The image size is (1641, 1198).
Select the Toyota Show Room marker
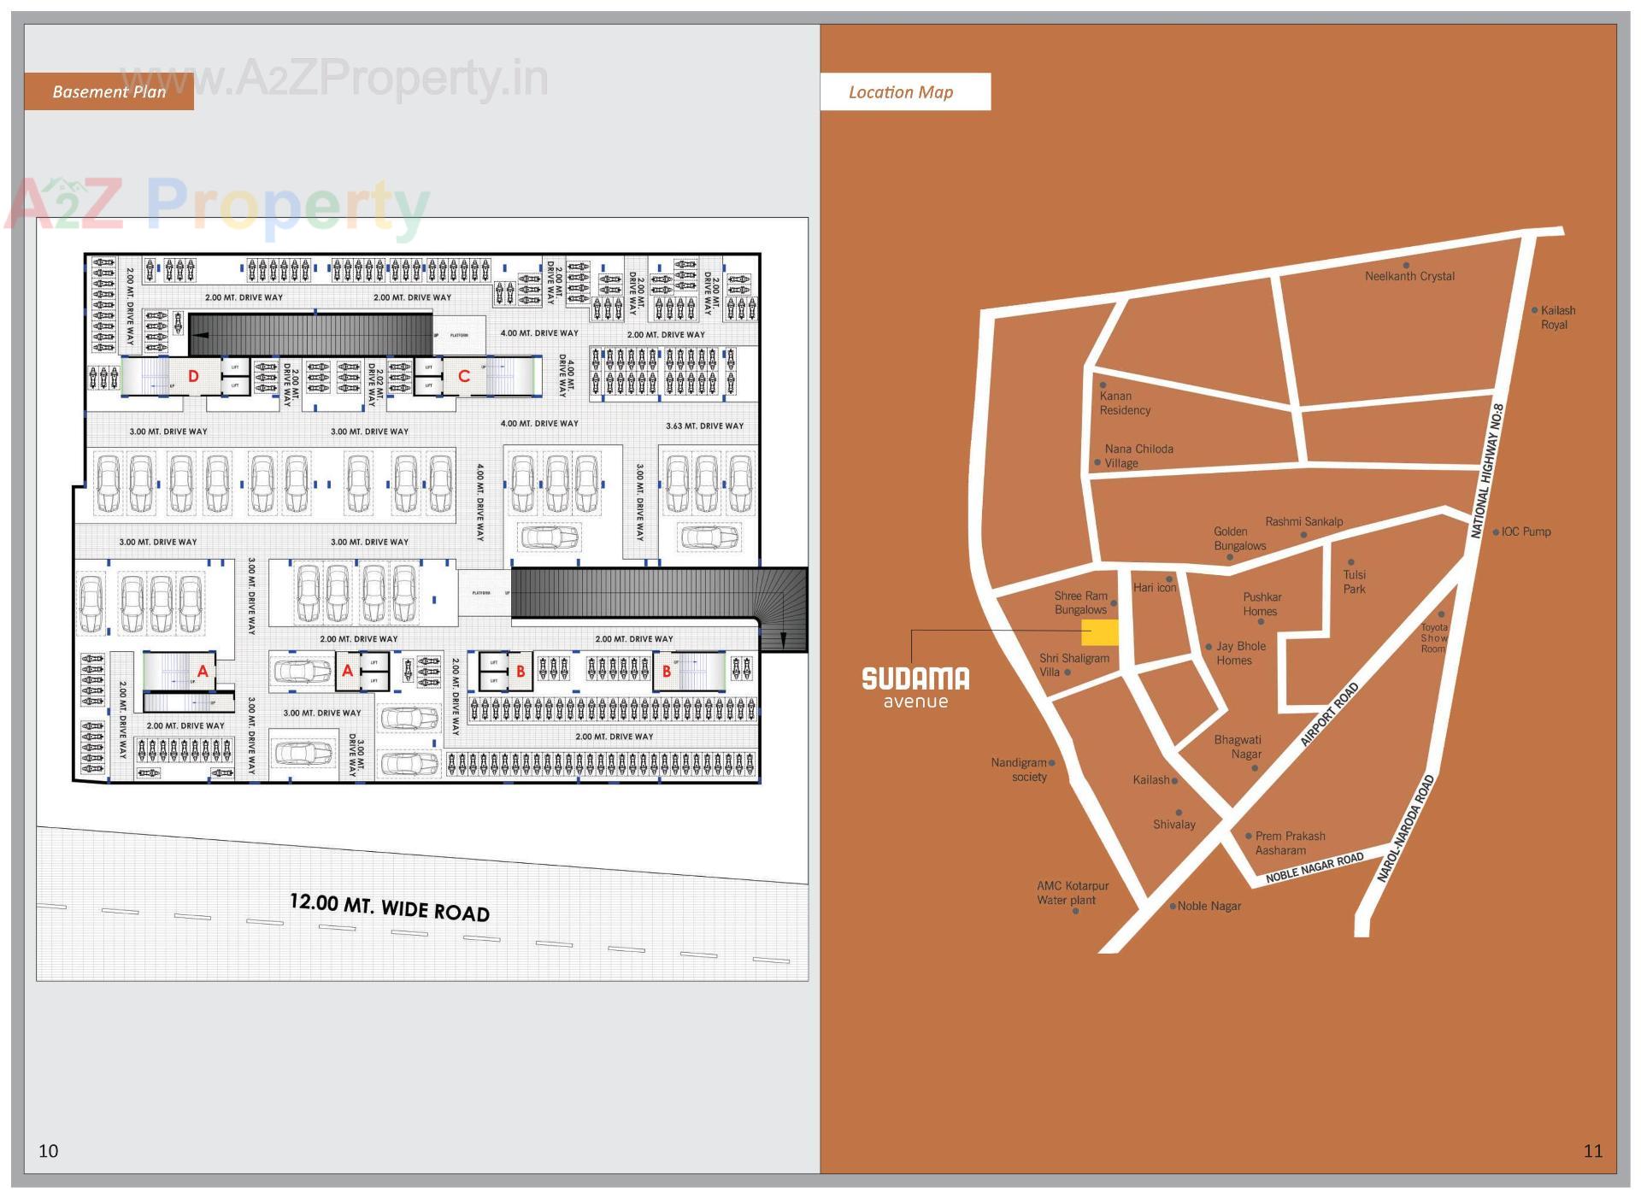coord(1443,613)
